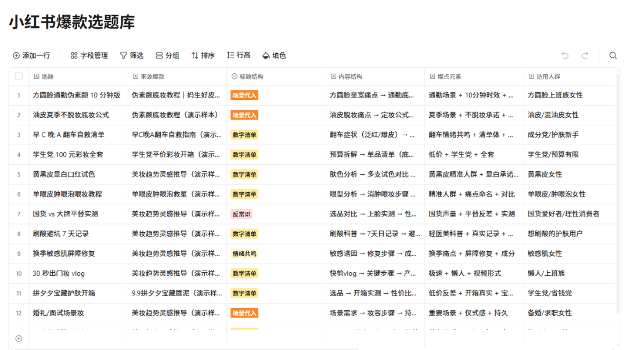Image resolution: width=627 pixels, height=350 pixels.
Task: Click the 场景代入 tag in row 2
Action: (x=244, y=115)
